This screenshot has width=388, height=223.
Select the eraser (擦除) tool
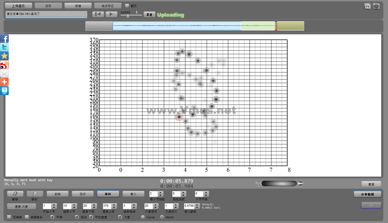[x=15, y=194]
